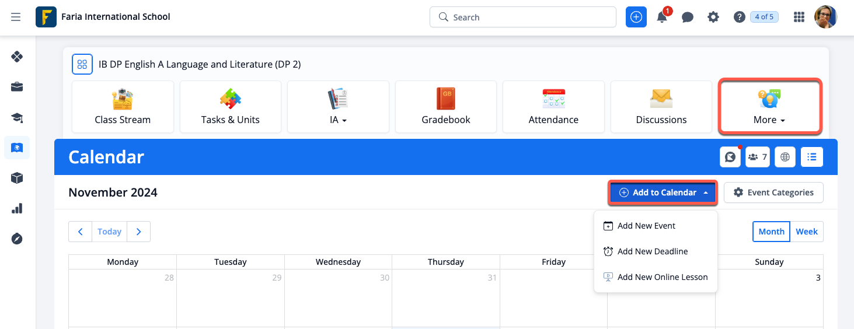Collapse the Add to Calendar dropdown

[663, 192]
